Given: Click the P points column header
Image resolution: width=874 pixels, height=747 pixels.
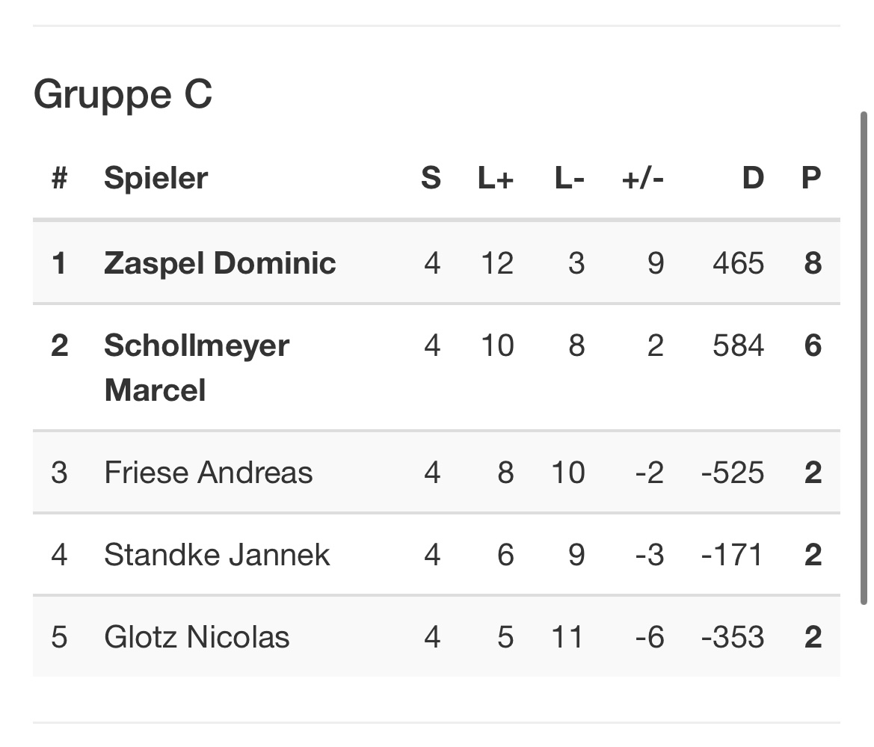Looking at the screenshot, I should [x=811, y=178].
